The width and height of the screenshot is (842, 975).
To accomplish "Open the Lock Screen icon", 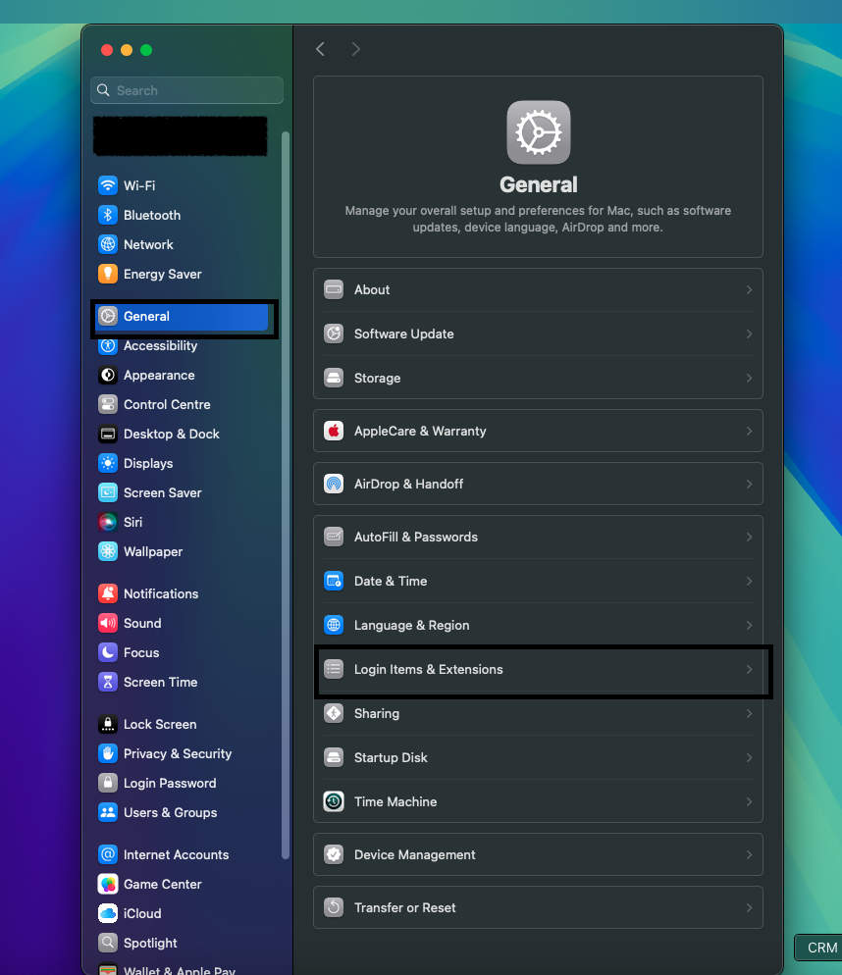I will coord(108,725).
